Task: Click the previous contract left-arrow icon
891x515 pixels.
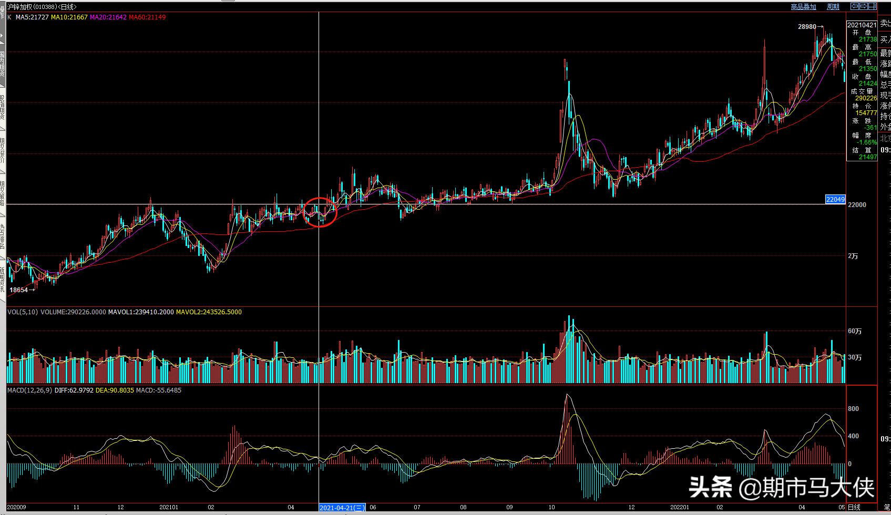Action: (x=855, y=6)
